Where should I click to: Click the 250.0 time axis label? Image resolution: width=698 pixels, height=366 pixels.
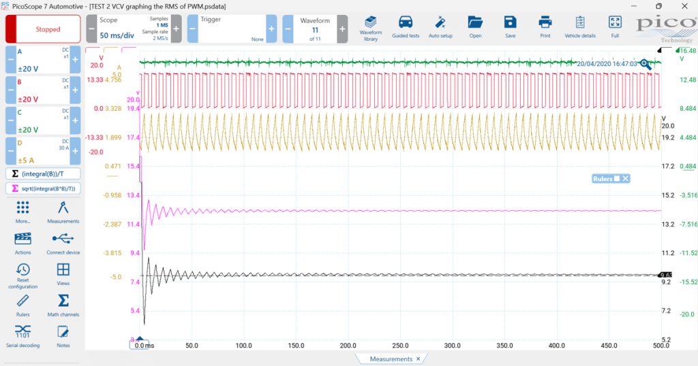click(x=400, y=346)
